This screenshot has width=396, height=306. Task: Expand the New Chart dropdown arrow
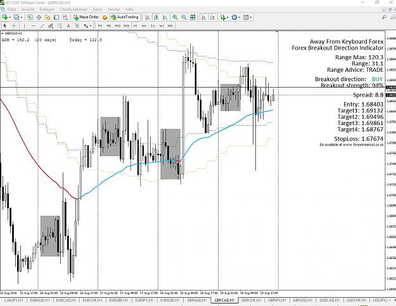coord(10,17)
